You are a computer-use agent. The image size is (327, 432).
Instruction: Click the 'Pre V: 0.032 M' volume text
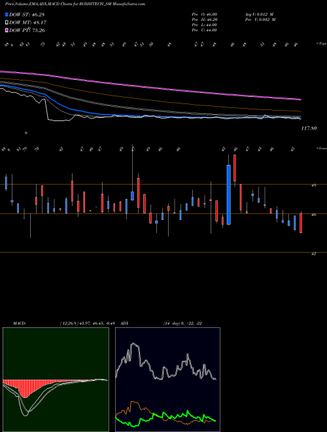(260, 20)
